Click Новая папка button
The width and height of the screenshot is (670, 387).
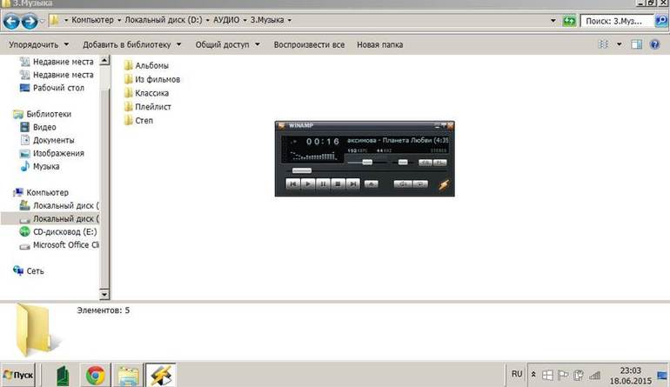pos(380,44)
